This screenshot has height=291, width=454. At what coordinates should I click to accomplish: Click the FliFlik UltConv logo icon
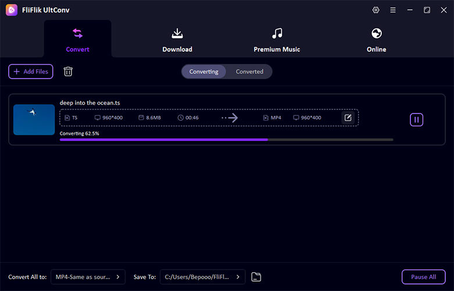pos(12,10)
